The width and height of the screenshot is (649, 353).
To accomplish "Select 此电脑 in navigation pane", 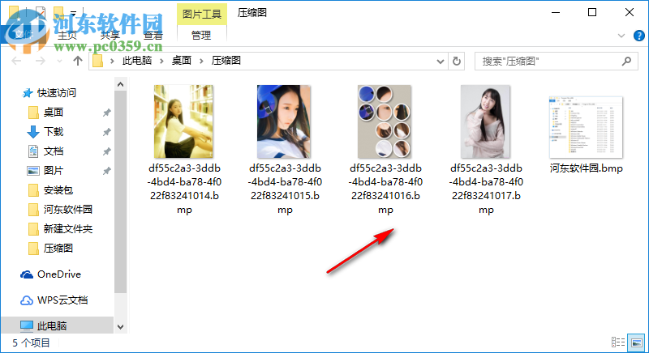I will pyautogui.click(x=52, y=325).
